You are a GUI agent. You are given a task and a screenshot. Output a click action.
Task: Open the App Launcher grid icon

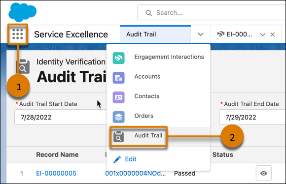(x=18, y=34)
